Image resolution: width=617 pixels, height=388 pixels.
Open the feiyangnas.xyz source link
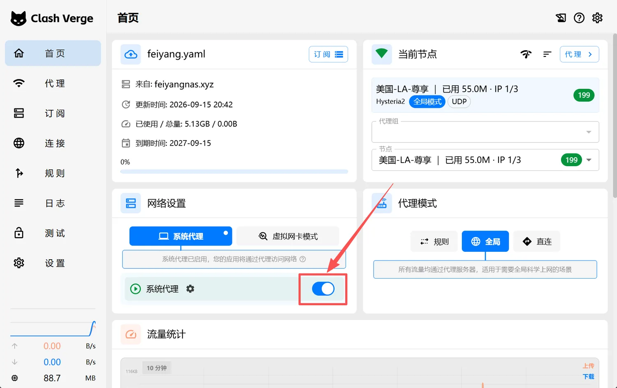[184, 84]
